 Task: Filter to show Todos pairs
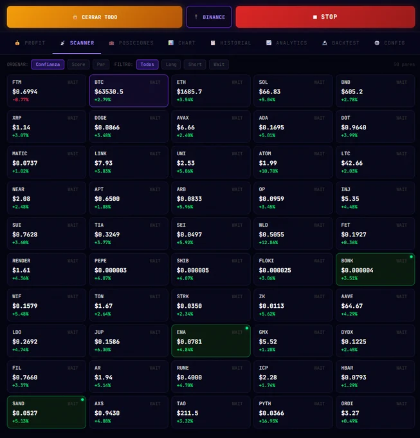point(147,64)
